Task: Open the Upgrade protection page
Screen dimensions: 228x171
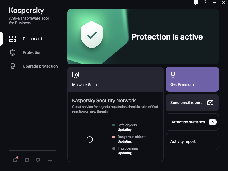Action: [40, 66]
